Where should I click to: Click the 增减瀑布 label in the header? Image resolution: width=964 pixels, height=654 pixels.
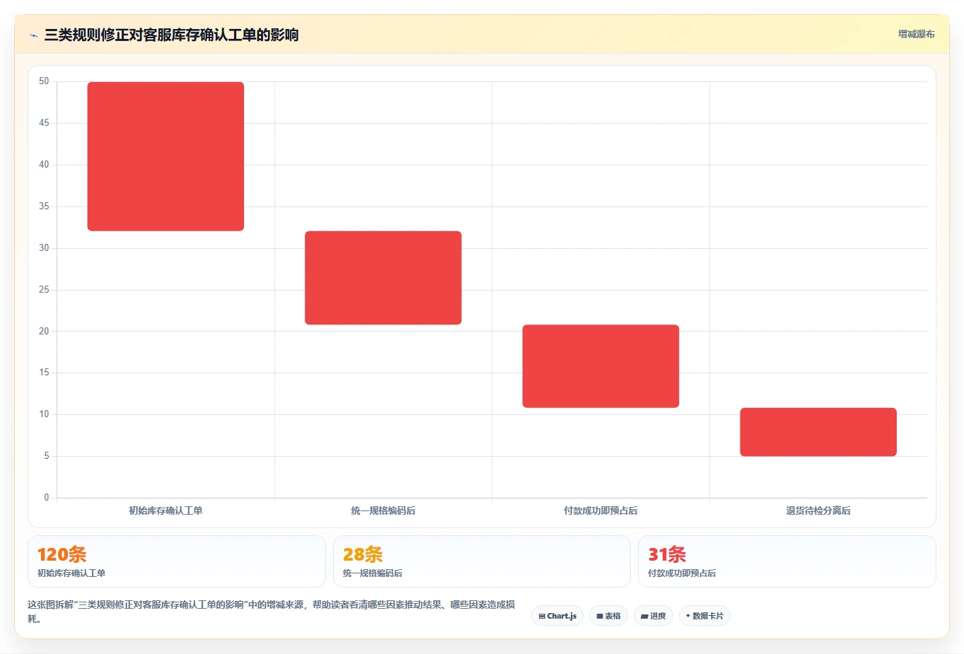(x=916, y=34)
